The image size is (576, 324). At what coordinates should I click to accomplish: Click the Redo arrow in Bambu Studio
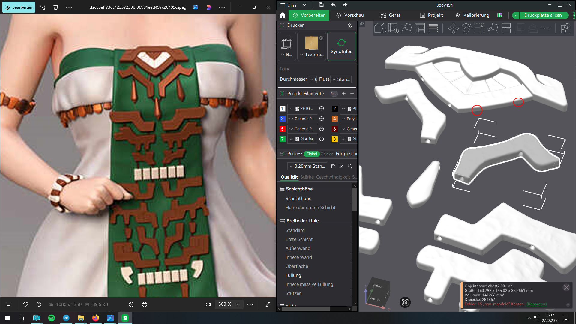345,5
